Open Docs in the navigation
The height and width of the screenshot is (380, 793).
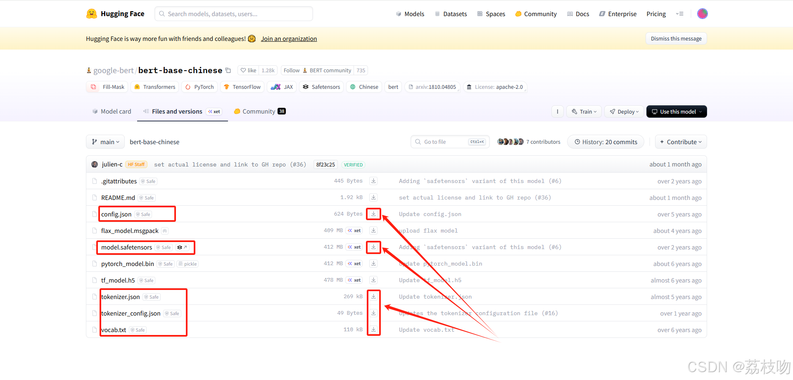click(x=578, y=14)
